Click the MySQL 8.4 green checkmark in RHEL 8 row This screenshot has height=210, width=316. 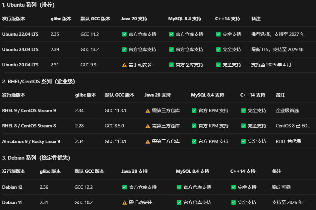[x=194, y=126]
